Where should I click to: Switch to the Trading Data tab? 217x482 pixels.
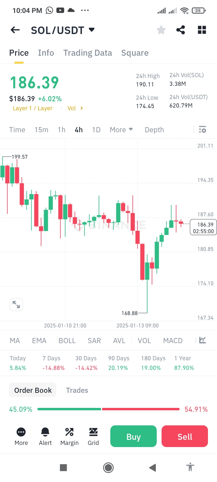tap(87, 53)
